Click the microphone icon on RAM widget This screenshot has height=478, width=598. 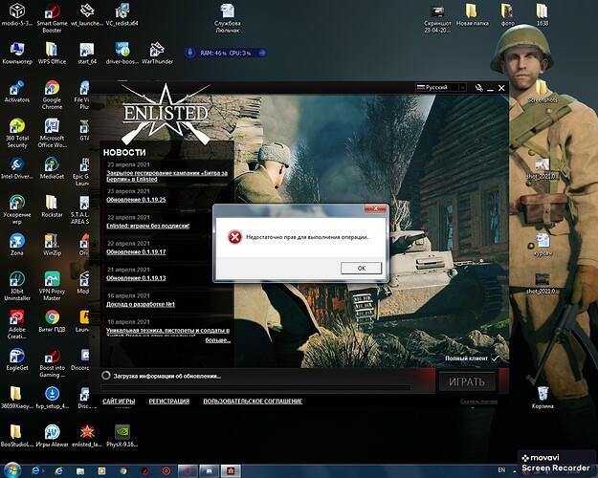pyautogui.click(x=190, y=53)
